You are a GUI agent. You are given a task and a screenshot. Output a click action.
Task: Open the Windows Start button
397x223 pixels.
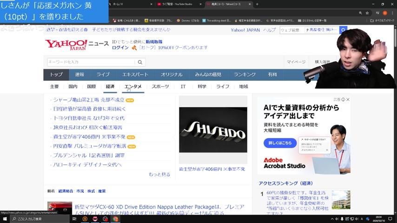(x=5, y=219)
